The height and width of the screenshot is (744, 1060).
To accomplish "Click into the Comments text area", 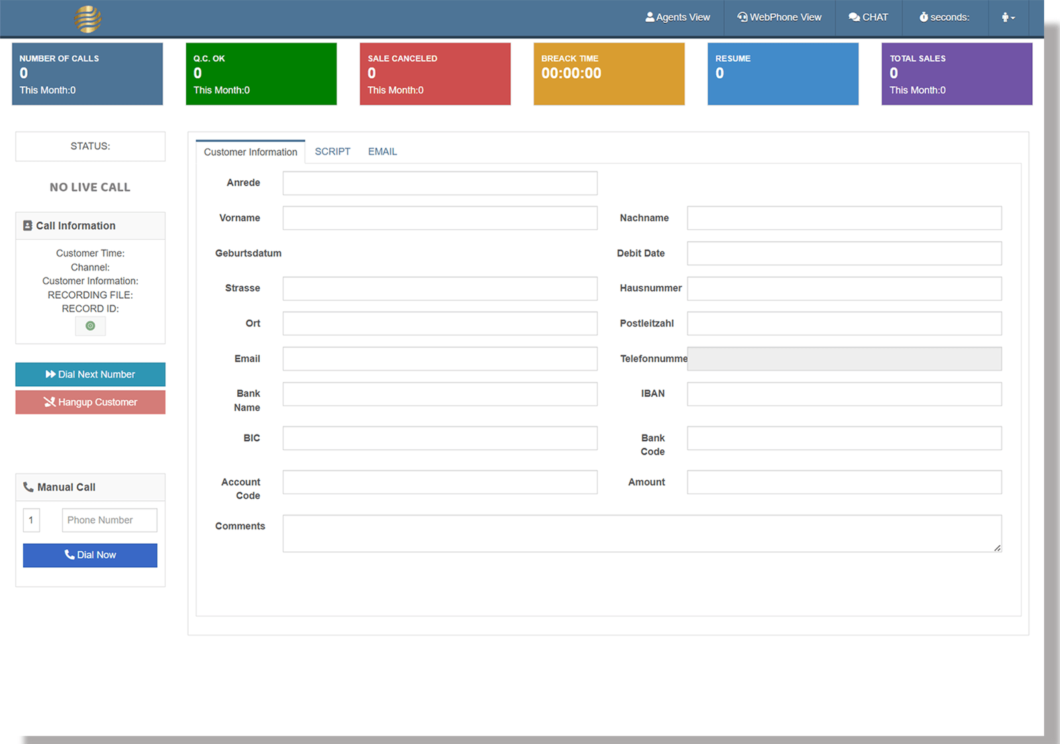I will point(641,533).
